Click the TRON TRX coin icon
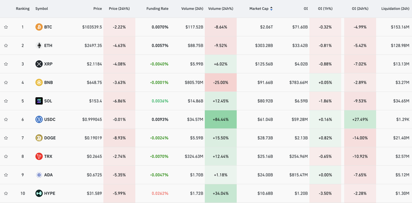Screen dimensions: 412x203 (x=39, y=156)
